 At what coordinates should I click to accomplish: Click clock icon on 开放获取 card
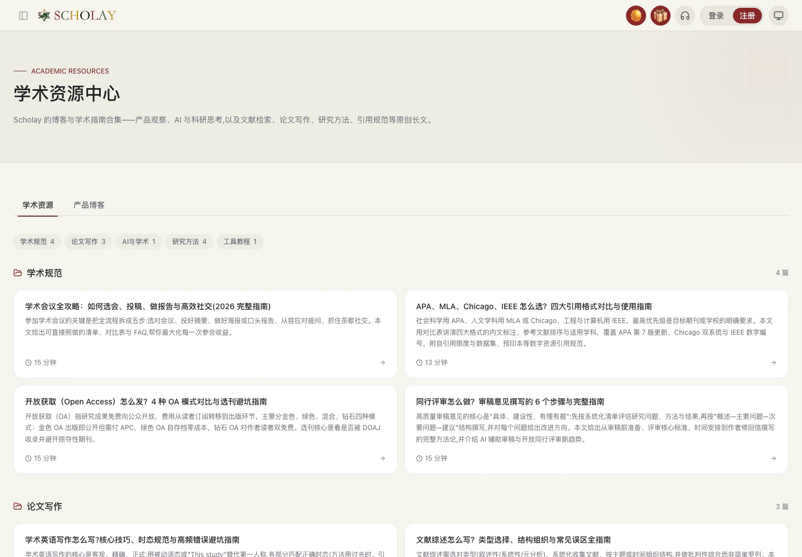point(28,458)
